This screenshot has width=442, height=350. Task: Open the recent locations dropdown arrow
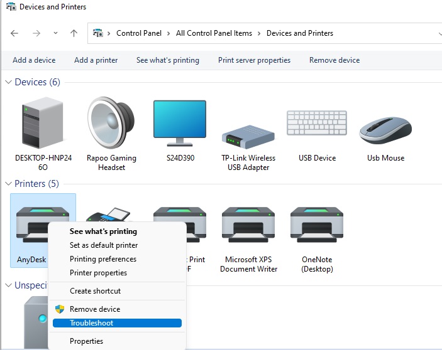point(55,33)
